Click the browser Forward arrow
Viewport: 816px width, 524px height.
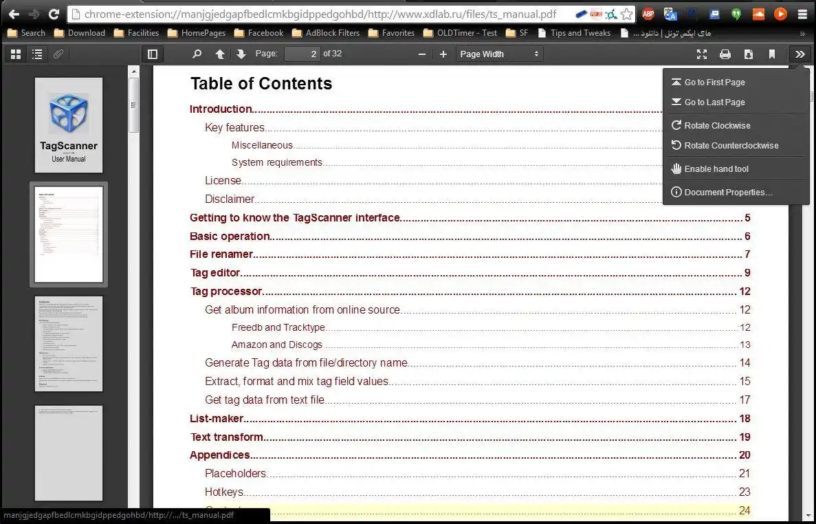point(34,14)
